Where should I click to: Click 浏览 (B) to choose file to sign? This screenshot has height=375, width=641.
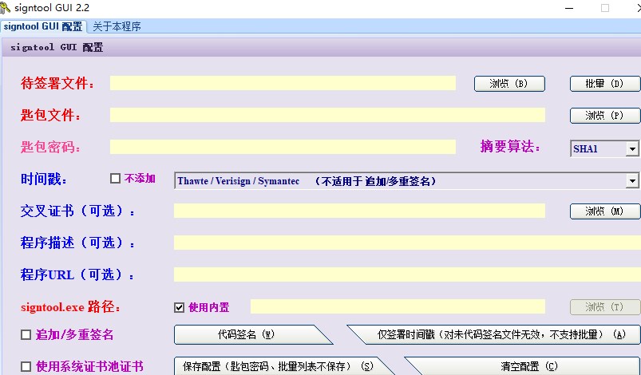pos(509,84)
